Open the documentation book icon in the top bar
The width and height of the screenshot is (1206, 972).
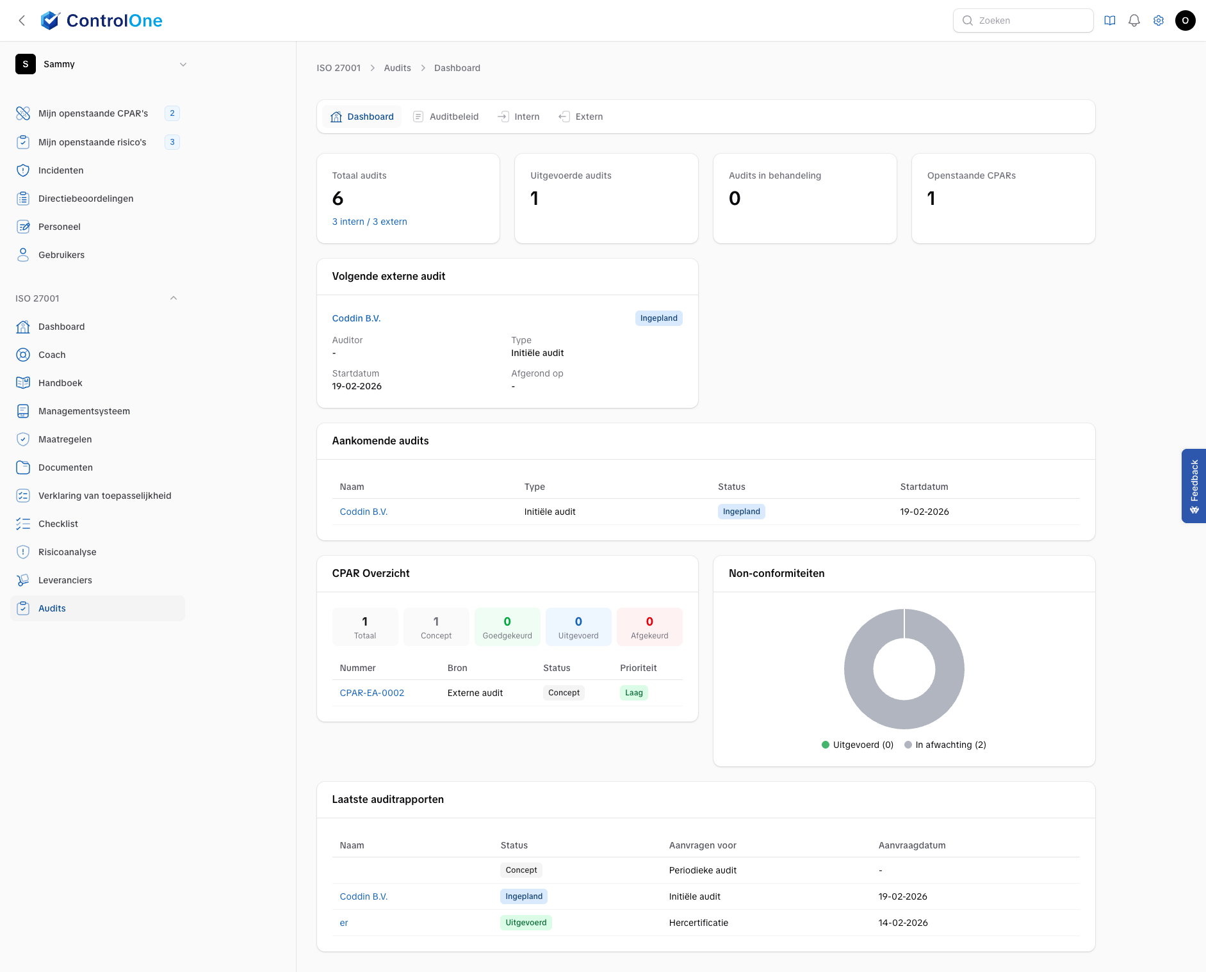tap(1109, 20)
